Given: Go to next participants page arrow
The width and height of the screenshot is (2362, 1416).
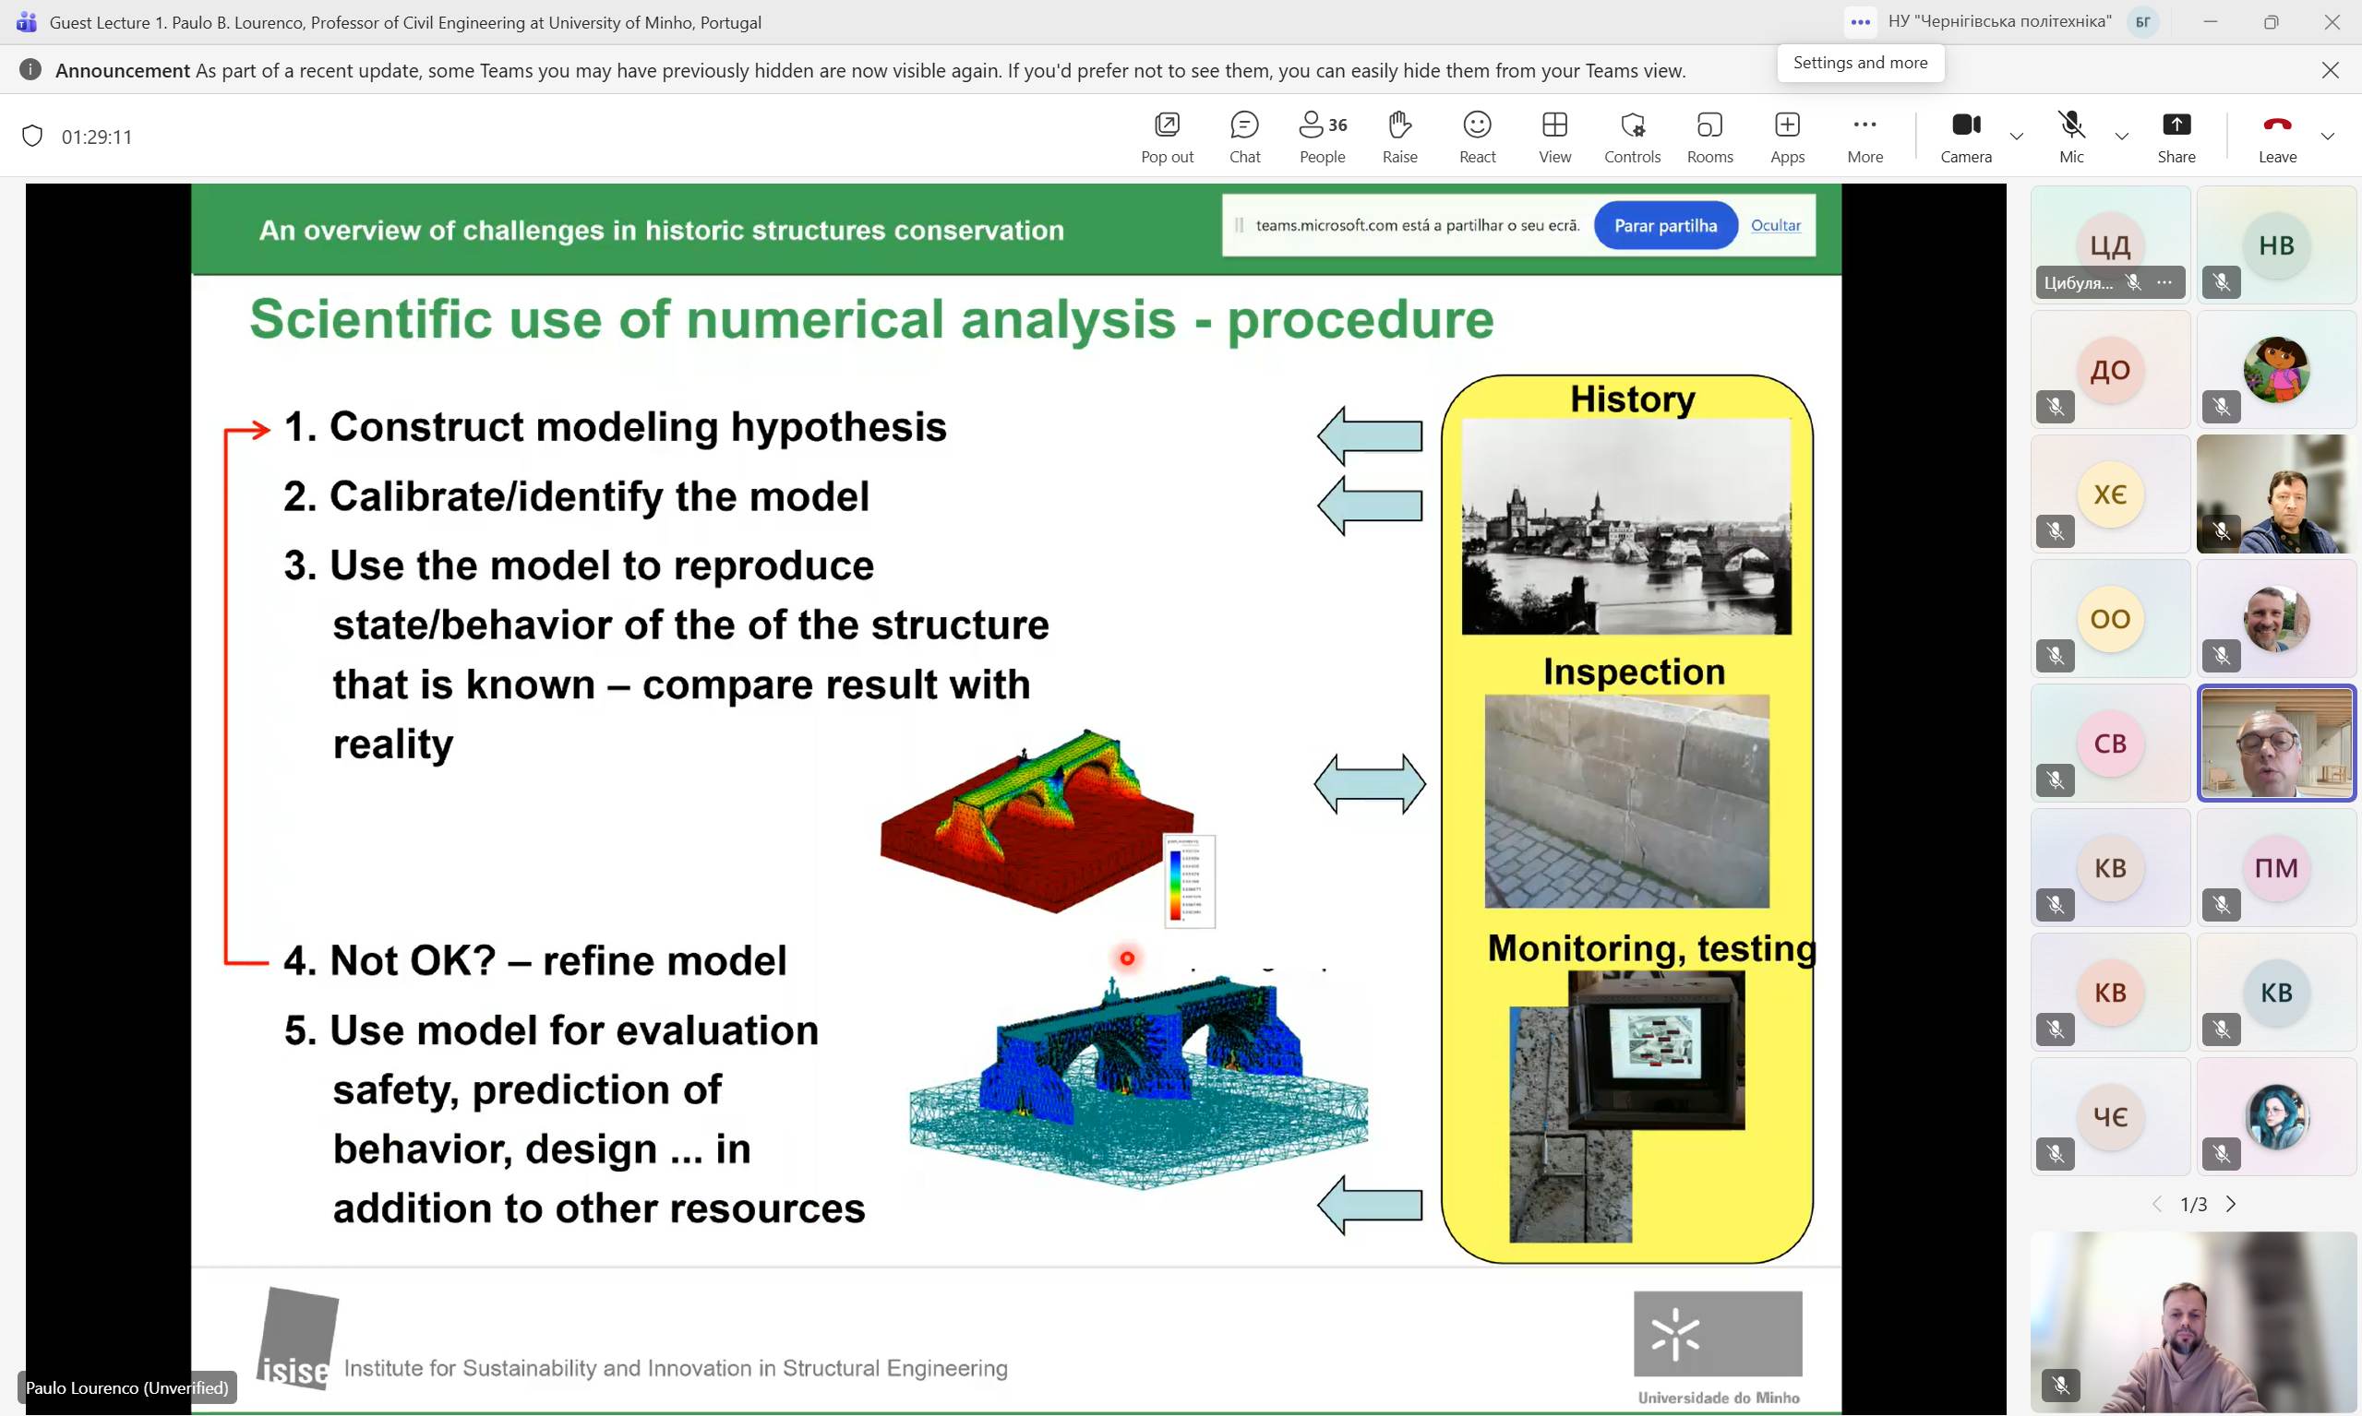Looking at the screenshot, I should point(2231,1204).
